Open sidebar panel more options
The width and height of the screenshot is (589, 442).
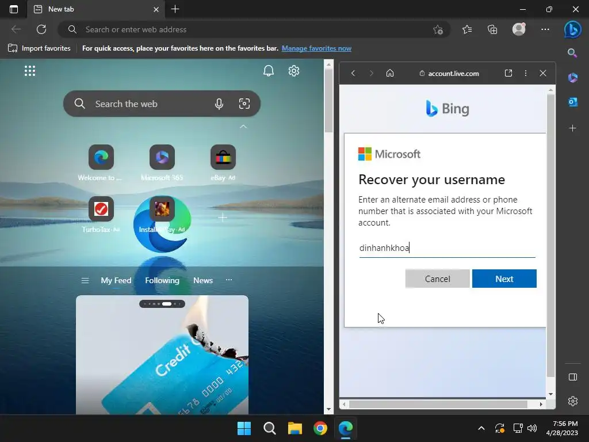click(526, 73)
